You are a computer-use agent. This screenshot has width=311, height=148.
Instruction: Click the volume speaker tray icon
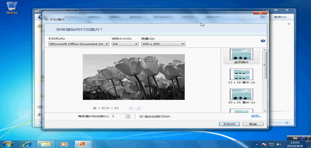point(279,144)
